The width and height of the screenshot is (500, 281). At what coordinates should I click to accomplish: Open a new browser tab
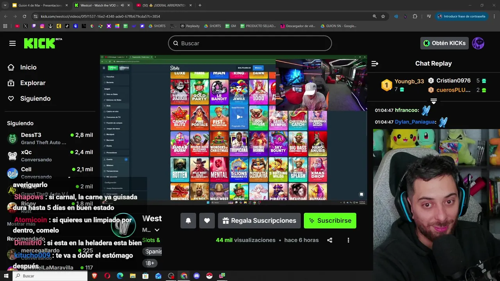(200, 5)
